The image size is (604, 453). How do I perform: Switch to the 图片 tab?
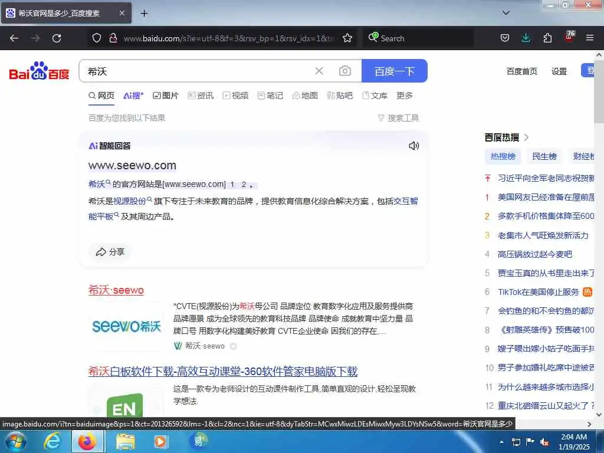[x=166, y=96]
